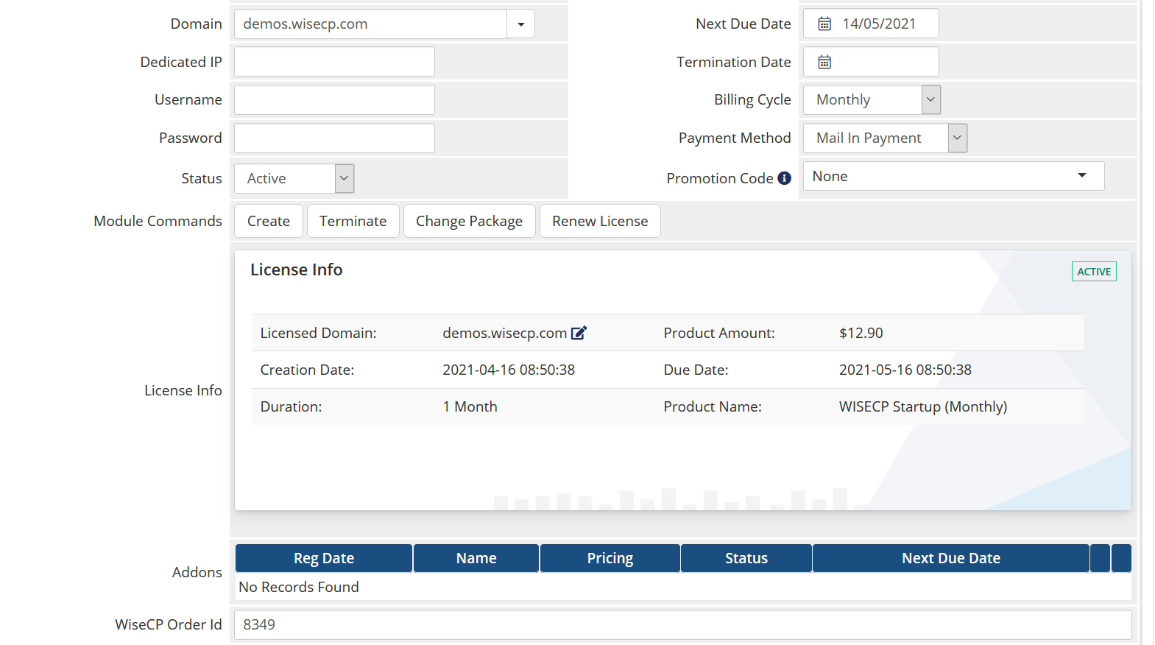This screenshot has width=1155, height=645.
Task: Expand the Domain dropdown arrow
Action: tap(520, 24)
